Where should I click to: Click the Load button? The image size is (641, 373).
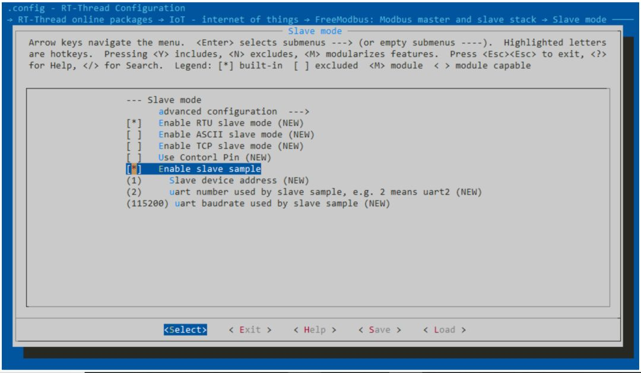pos(445,330)
